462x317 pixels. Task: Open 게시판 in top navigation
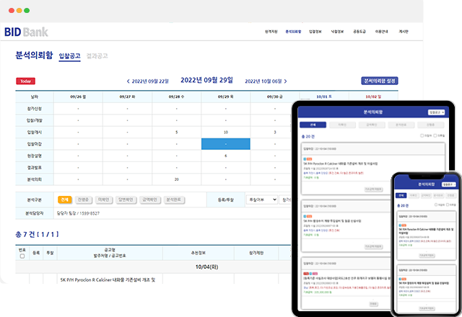(404, 32)
